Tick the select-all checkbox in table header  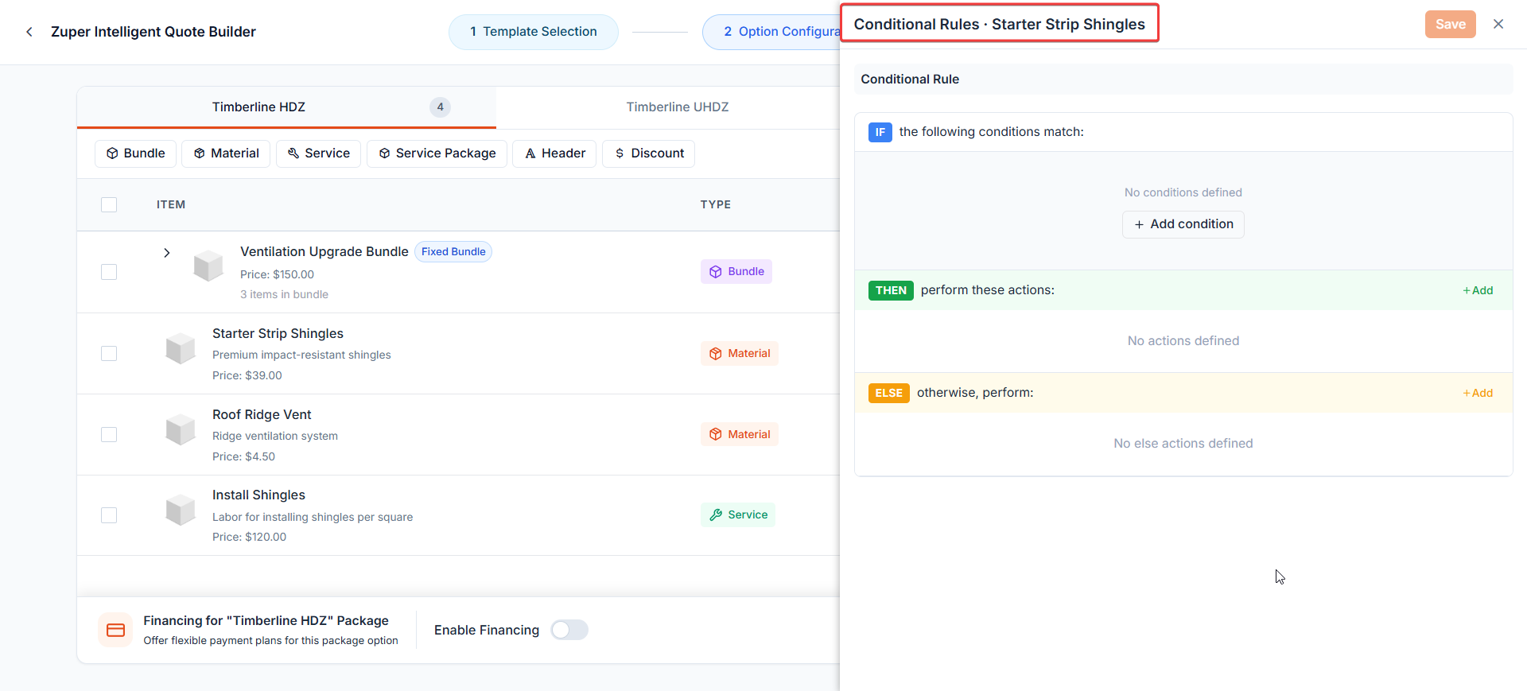[x=109, y=204]
